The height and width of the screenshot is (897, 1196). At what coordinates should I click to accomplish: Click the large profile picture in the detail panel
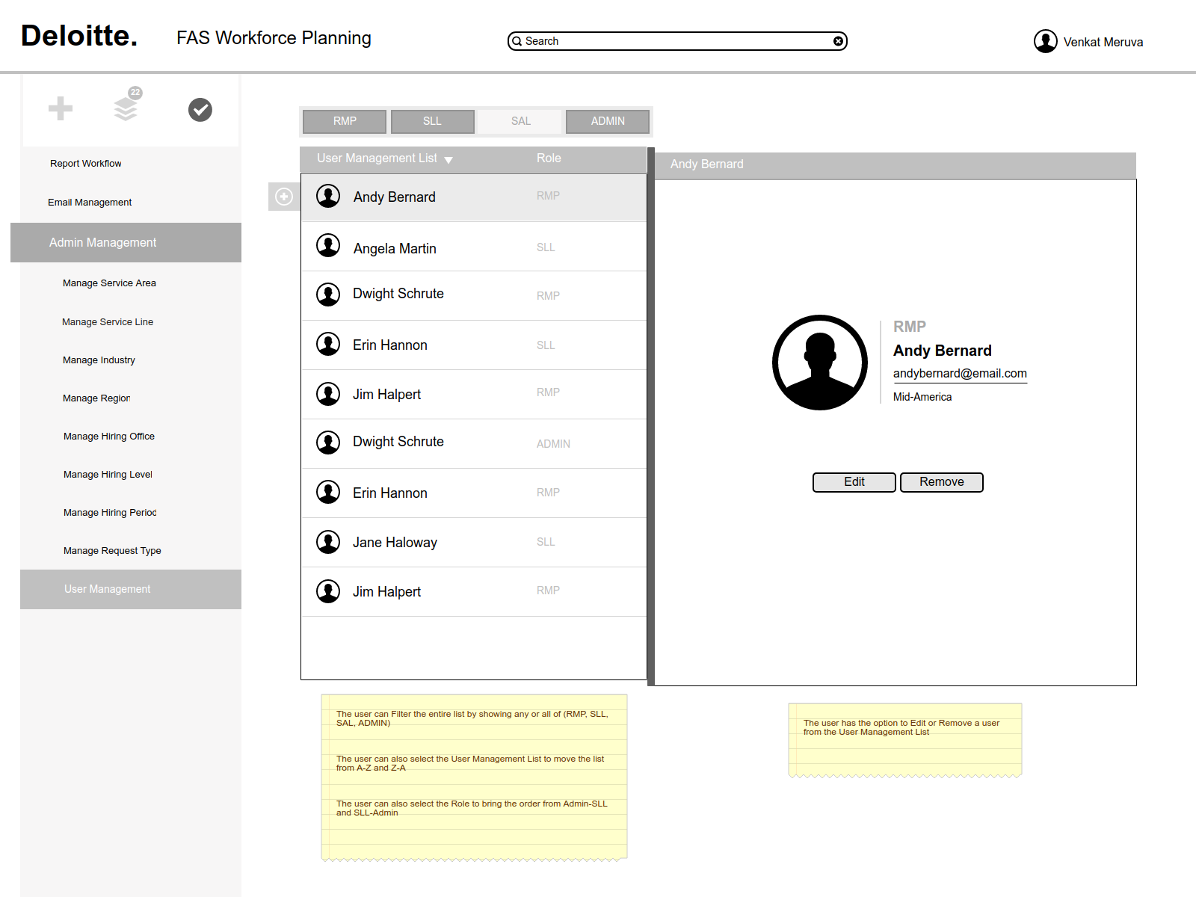(x=820, y=363)
